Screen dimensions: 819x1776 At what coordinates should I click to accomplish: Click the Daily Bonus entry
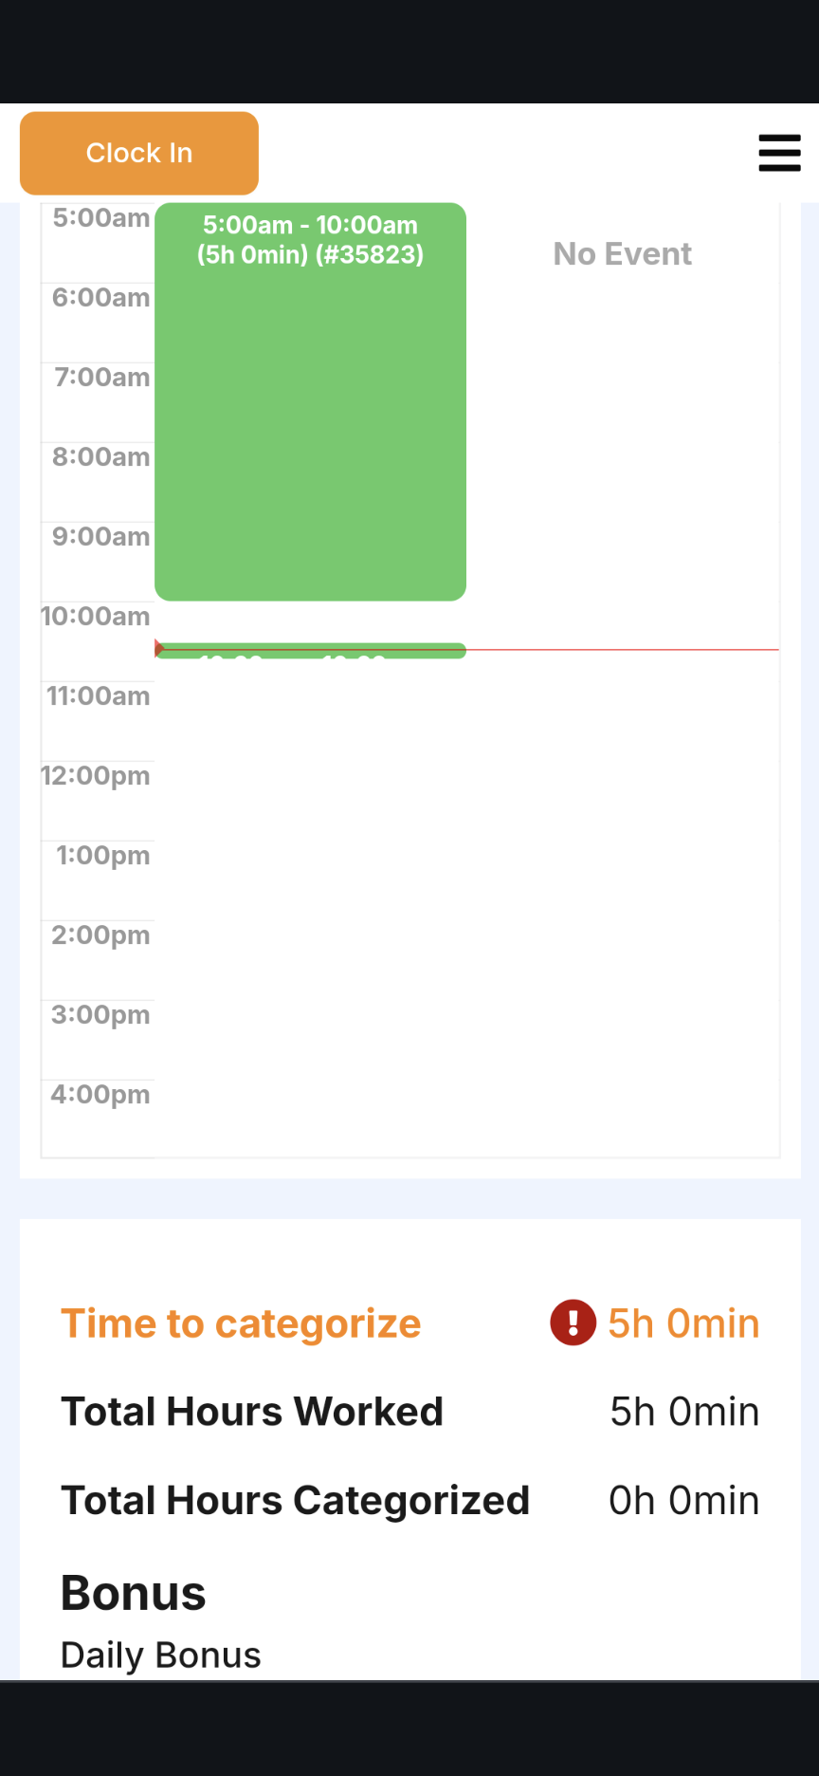(x=161, y=1656)
